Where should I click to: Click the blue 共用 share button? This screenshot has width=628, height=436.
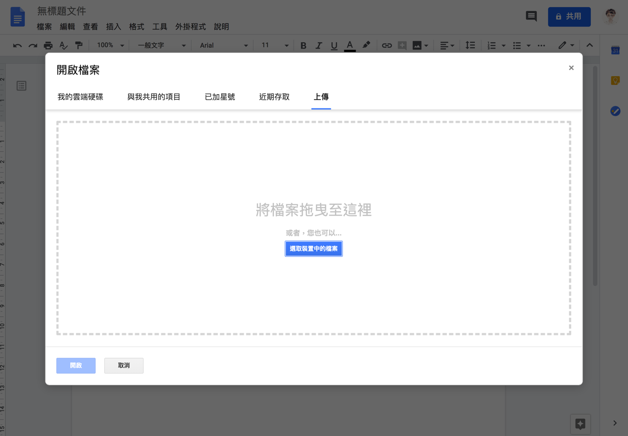569,17
